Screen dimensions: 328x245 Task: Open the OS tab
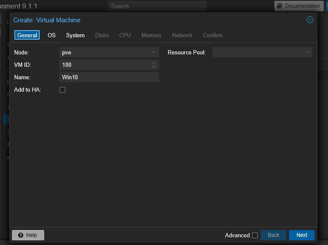51,35
